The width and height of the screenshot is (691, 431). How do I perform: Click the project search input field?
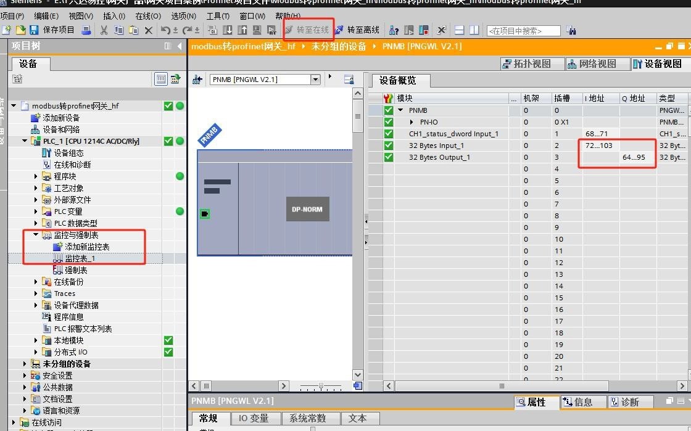point(523,30)
